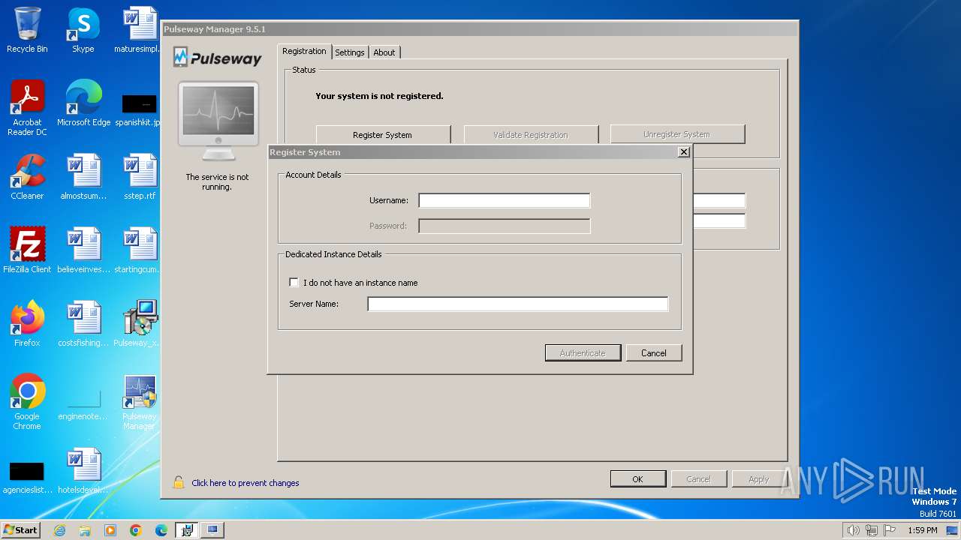The height and width of the screenshot is (540, 961).
Task: Click the network tray icon
Action: pos(872,530)
